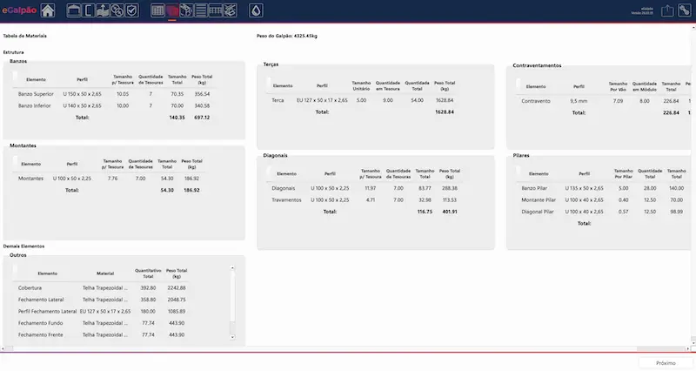
Task: Click the Diagonais Peso Total (kg) header
Action: [x=450, y=173]
